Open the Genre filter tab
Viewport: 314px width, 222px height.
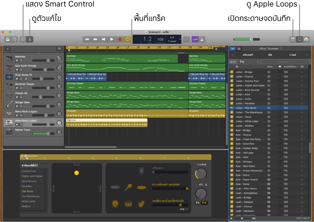pyautogui.click(x=270, y=55)
